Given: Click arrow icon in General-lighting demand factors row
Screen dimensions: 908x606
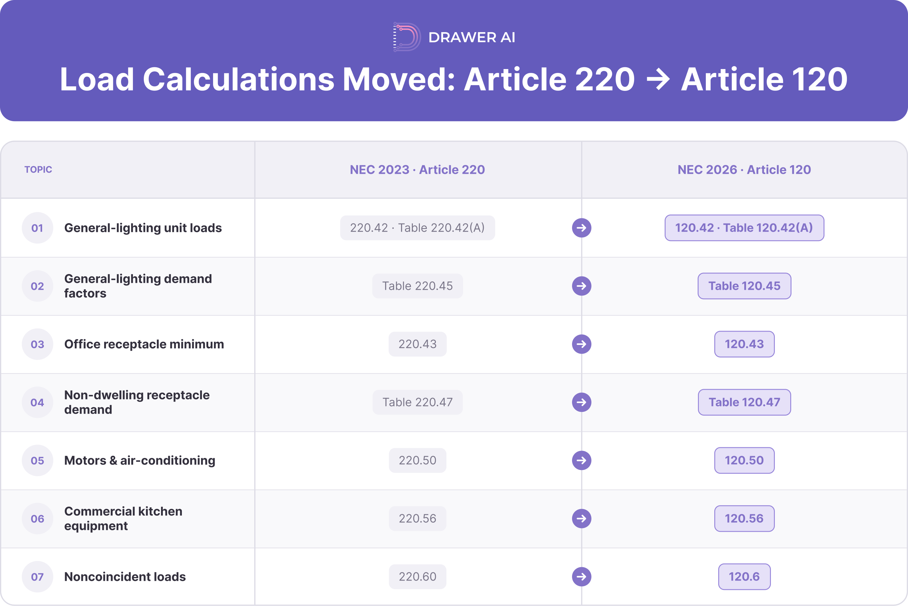Looking at the screenshot, I should (582, 286).
